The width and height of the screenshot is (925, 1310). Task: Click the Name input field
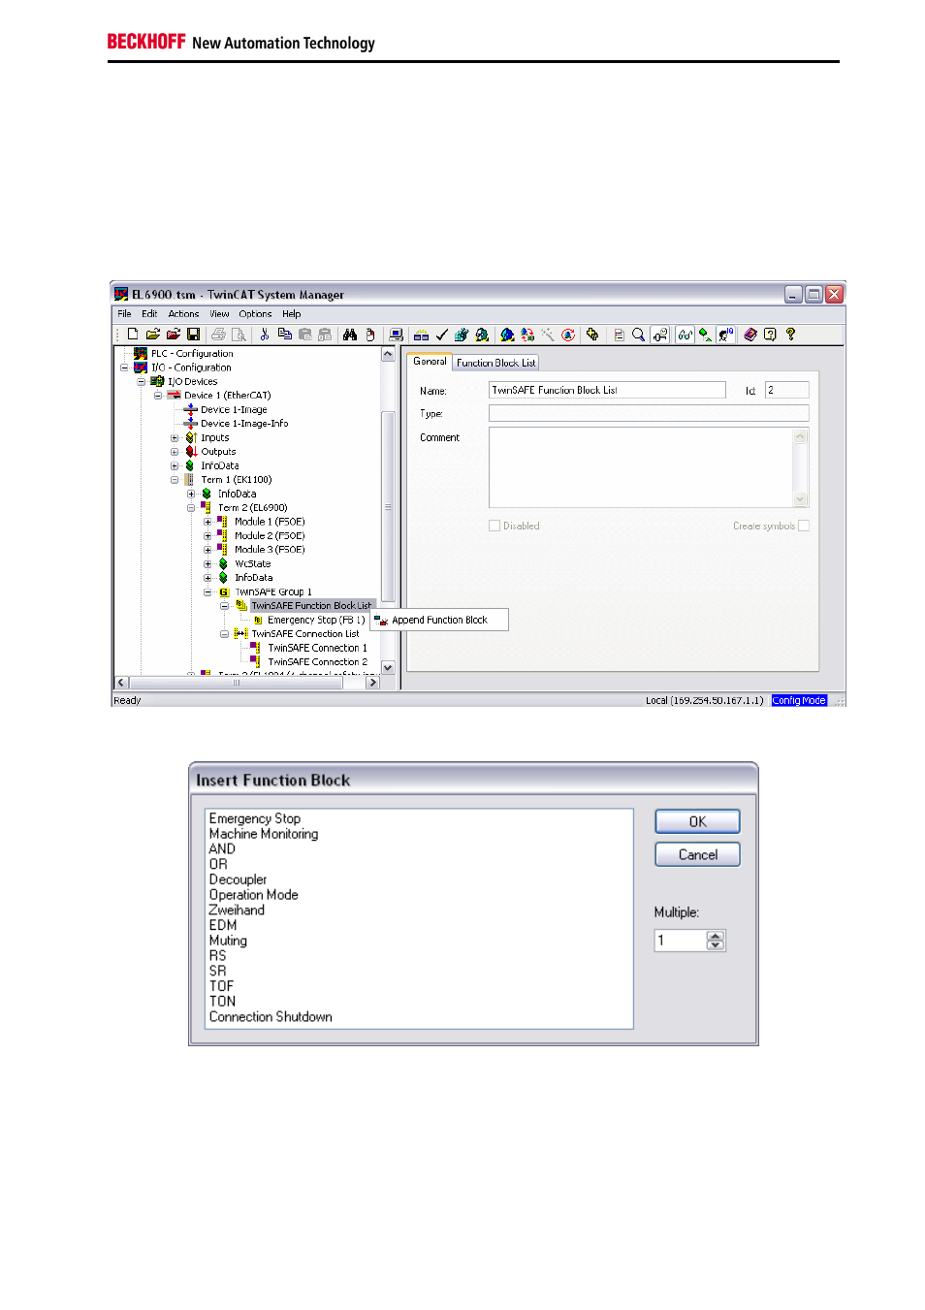(607, 391)
